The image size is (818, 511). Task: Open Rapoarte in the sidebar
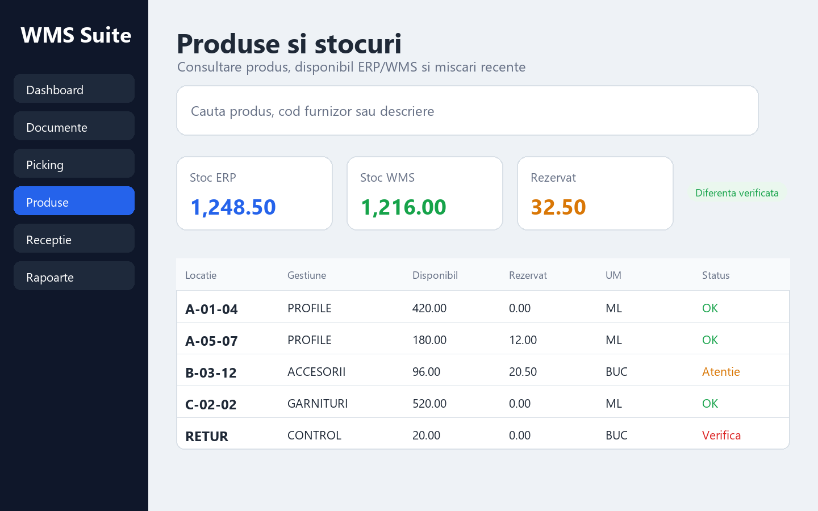74,276
